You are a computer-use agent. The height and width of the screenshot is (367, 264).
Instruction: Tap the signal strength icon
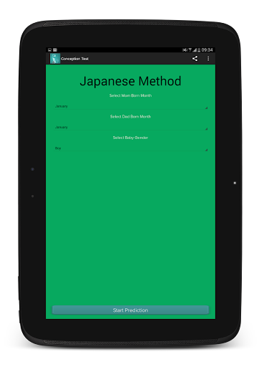coord(195,50)
